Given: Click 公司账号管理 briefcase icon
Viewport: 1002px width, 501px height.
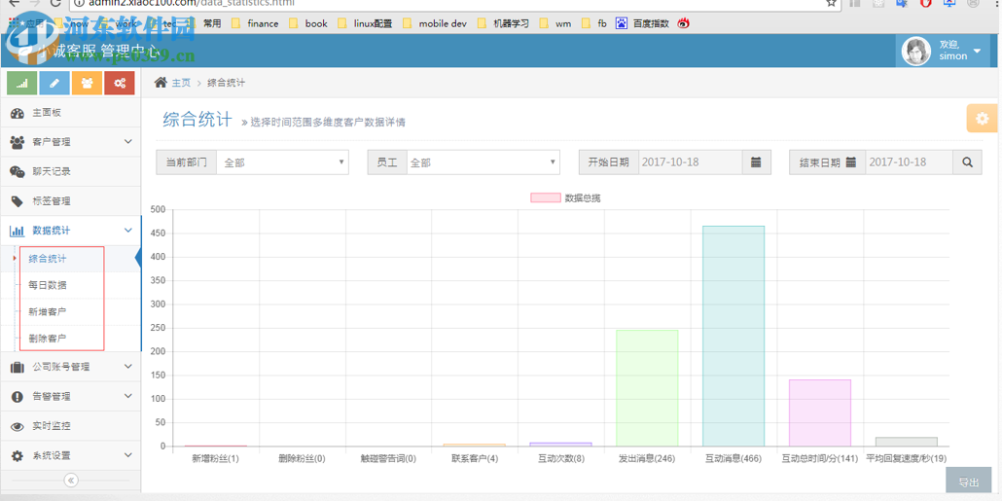Looking at the screenshot, I should 18,367.
